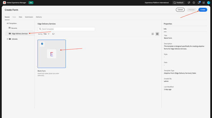Click the Create button

[203, 10]
